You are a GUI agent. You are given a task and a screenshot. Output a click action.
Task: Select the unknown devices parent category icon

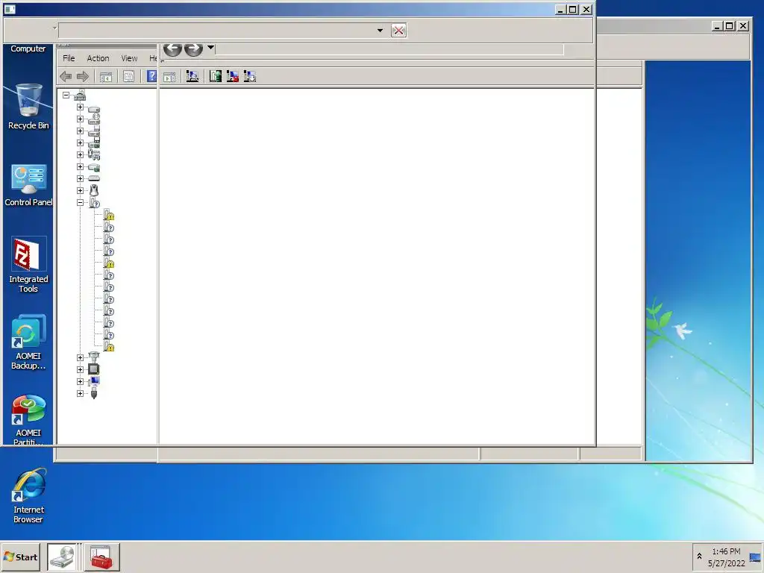tap(95, 203)
